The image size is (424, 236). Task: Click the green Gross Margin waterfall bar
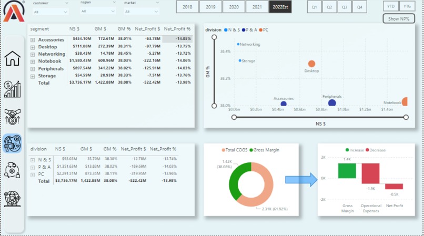point(347,171)
